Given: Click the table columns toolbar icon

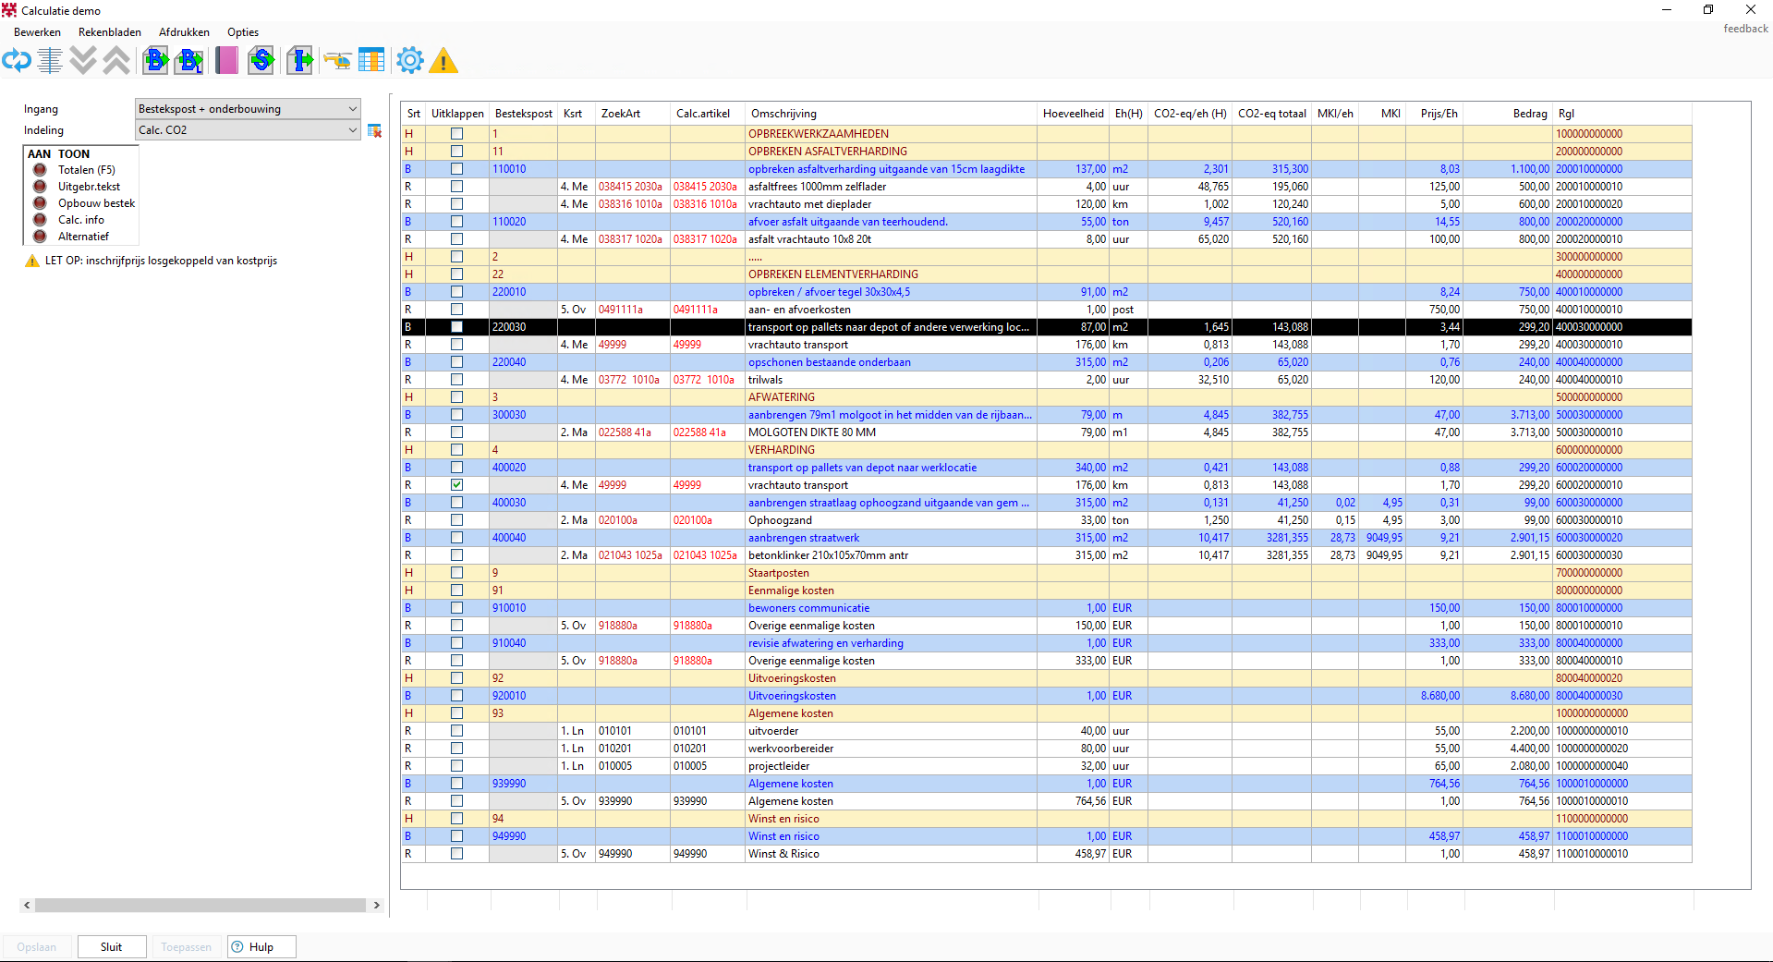Looking at the screenshot, I should click(370, 61).
